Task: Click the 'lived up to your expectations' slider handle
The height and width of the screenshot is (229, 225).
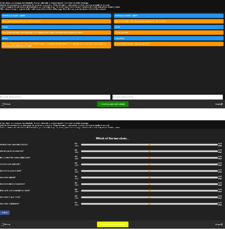Action: (x=149, y=191)
